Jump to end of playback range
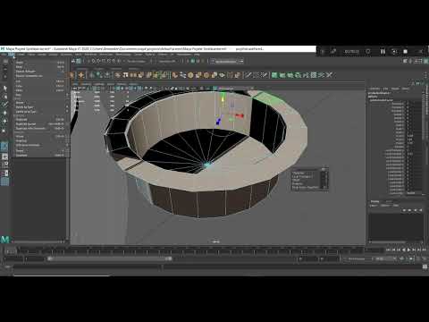Viewport: 429px width, 322px height. pyautogui.click(x=425, y=250)
